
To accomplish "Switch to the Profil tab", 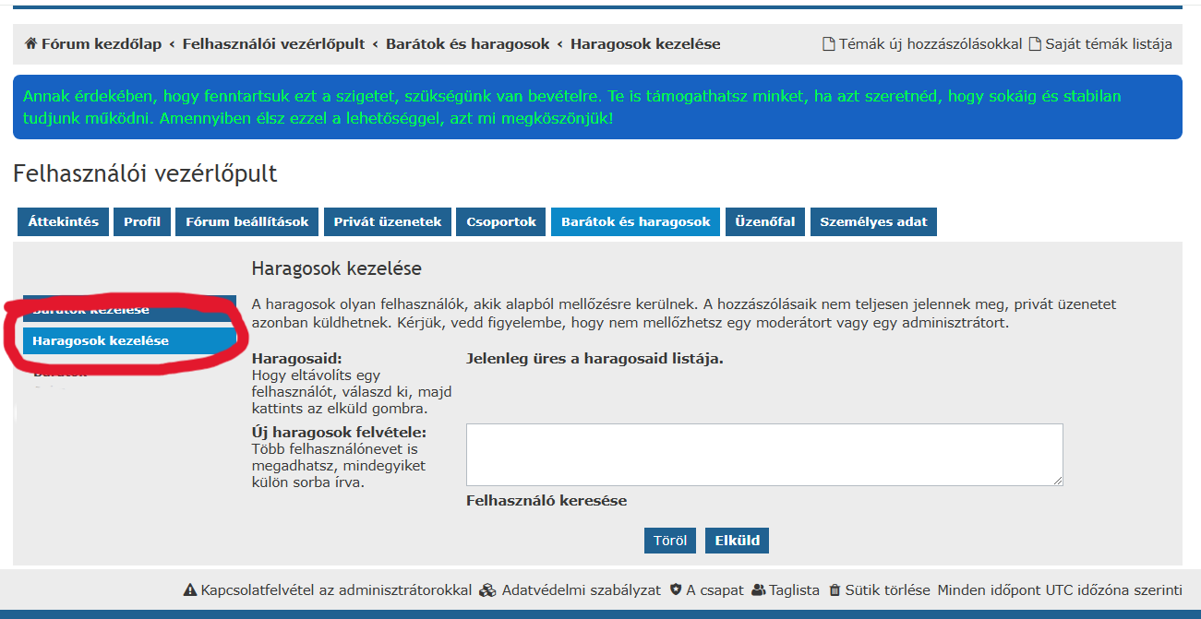I will point(142,222).
